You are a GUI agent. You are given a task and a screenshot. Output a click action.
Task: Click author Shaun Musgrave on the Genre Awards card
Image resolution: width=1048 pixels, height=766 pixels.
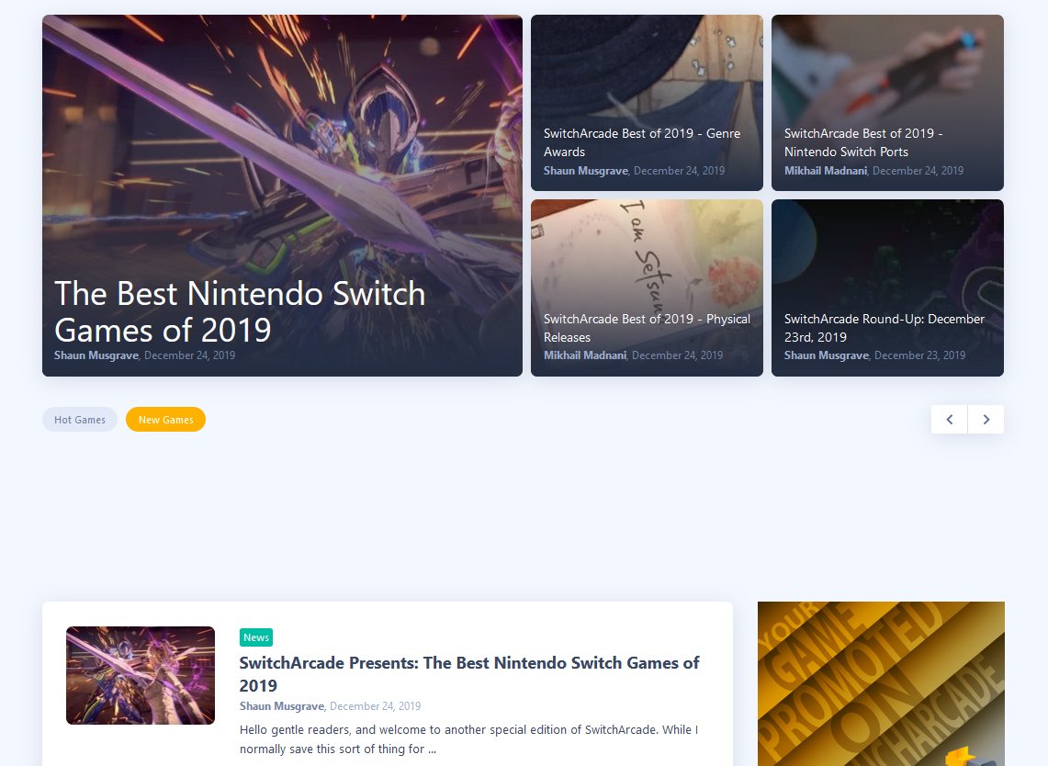click(585, 171)
